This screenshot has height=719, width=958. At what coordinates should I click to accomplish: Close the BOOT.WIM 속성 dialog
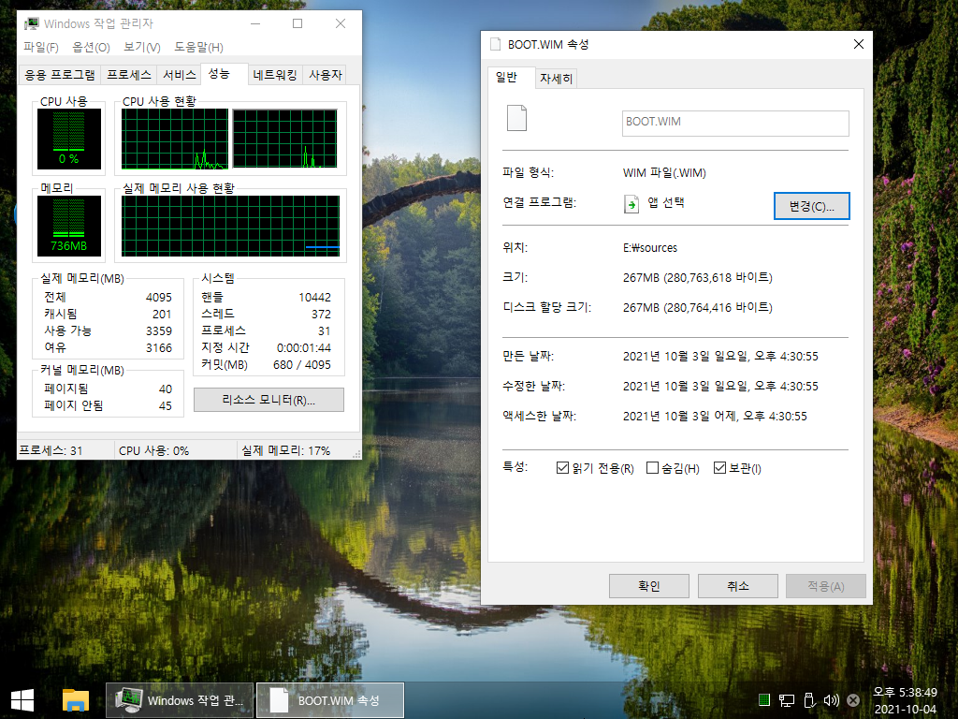pyautogui.click(x=859, y=44)
